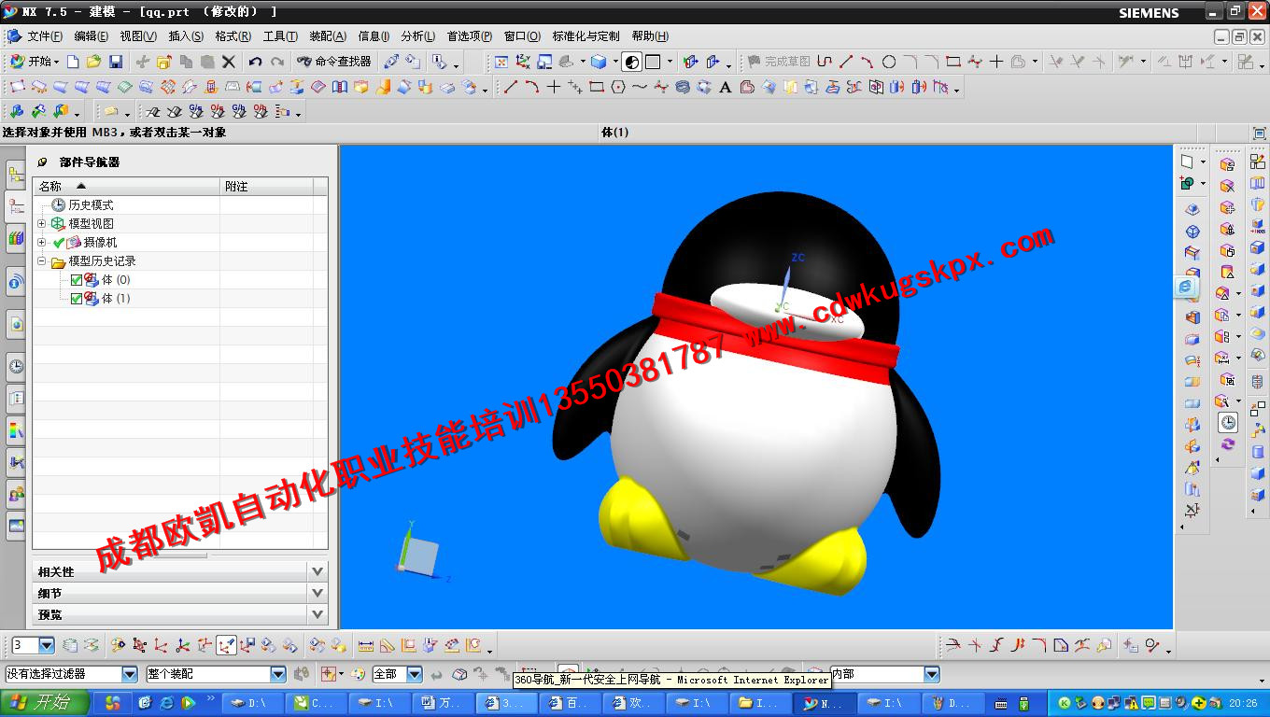Open the work layer '3' dropdown
The height and width of the screenshot is (717, 1270).
click(47, 645)
